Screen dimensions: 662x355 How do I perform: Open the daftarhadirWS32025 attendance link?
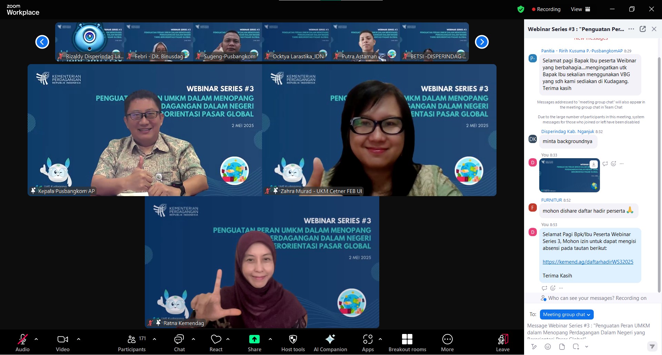pyautogui.click(x=588, y=262)
